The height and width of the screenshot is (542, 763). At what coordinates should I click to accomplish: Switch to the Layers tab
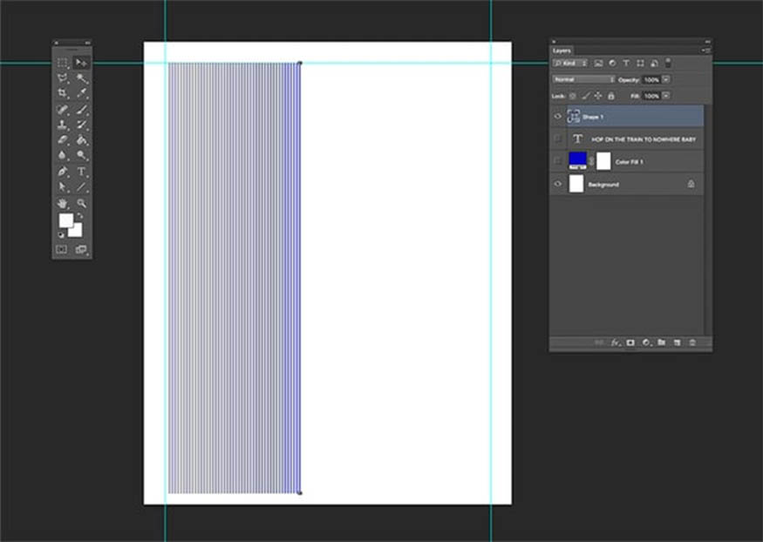coord(562,51)
